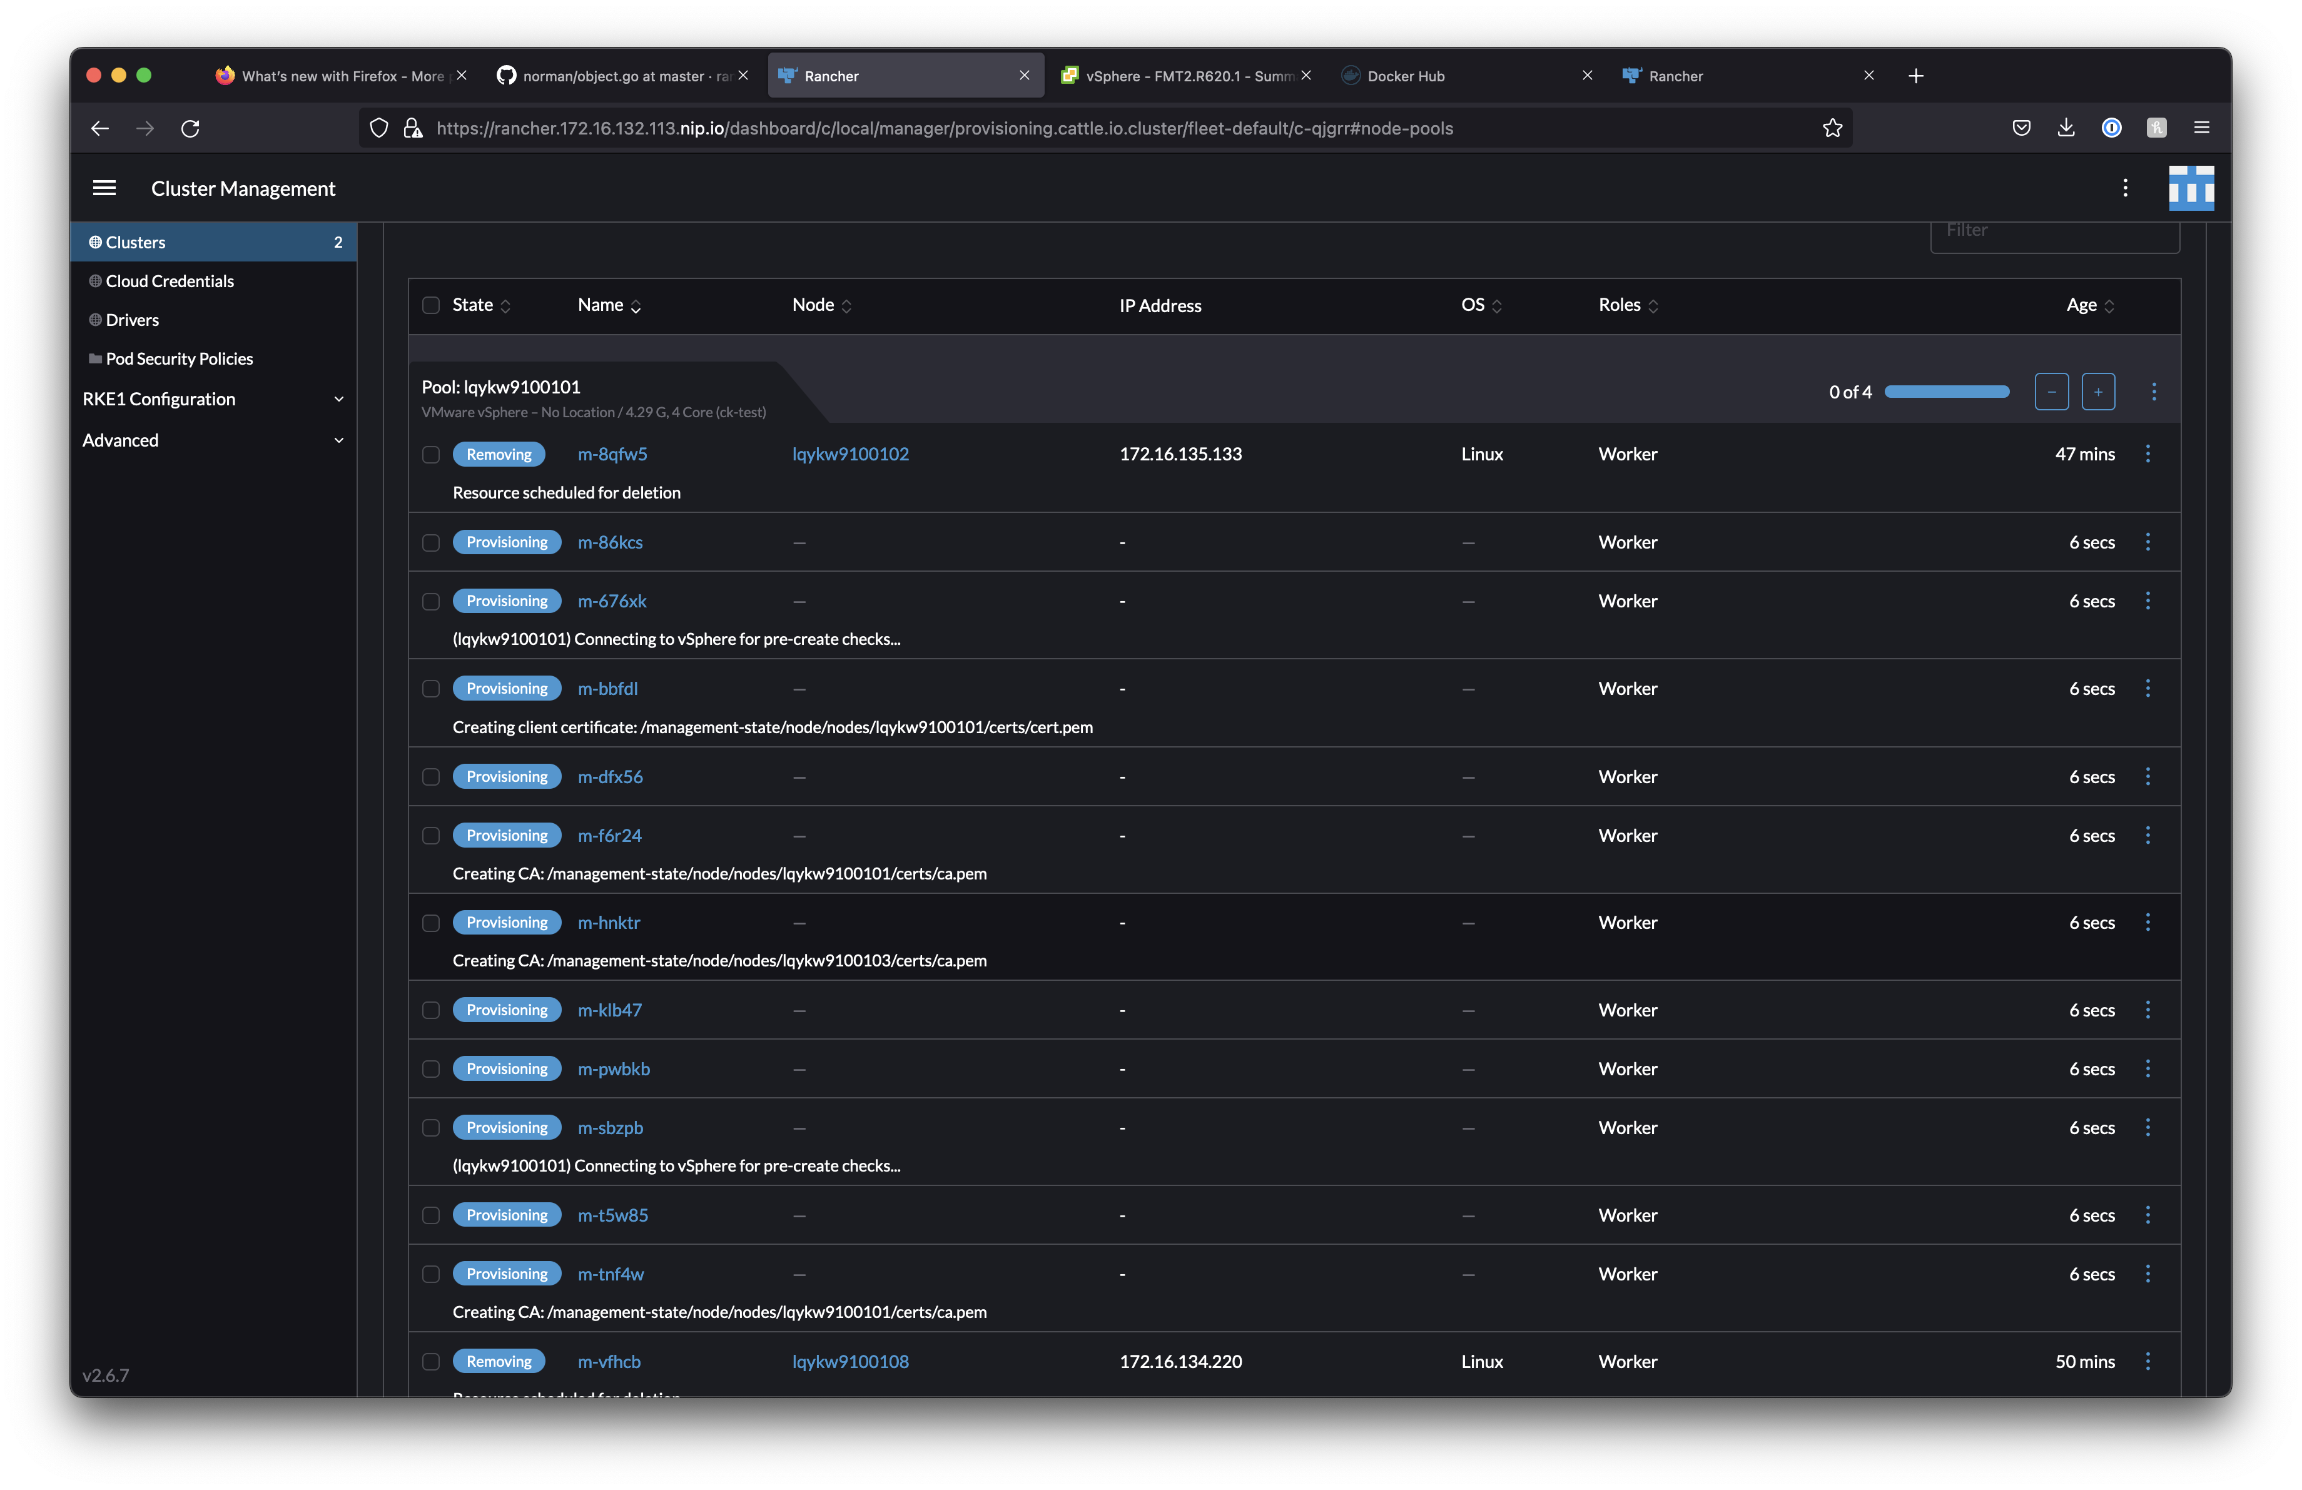Open row actions for m-86kcs
This screenshot has height=1490, width=2302.
[2147, 542]
